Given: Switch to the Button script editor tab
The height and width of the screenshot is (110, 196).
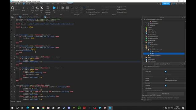Looking at the screenshot, I should click(30, 17).
